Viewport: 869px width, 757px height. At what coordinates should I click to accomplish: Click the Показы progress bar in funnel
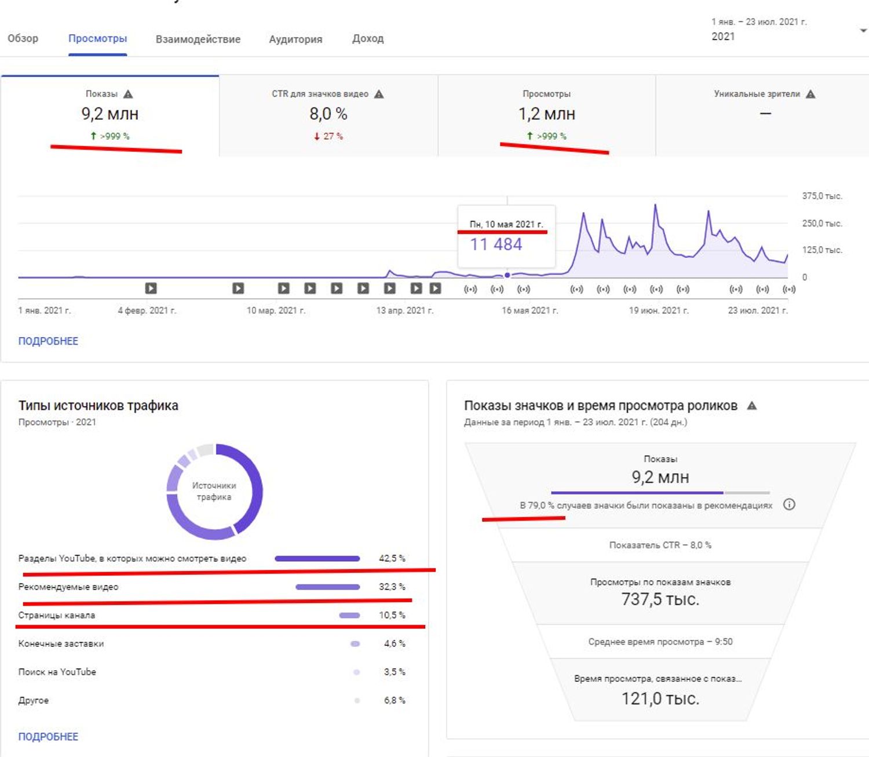click(660, 492)
